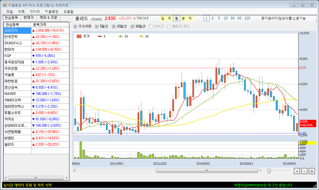Select the 넥솔론 watchlist row
319x190 pixels.
[x=36, y=75]
